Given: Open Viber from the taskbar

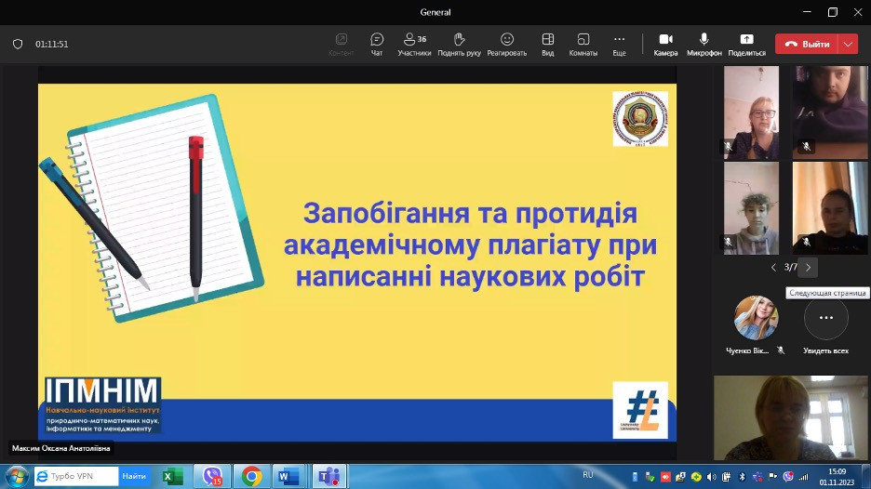Looking at the screenshot, I should pyautogui.click(x=212, y=476).
